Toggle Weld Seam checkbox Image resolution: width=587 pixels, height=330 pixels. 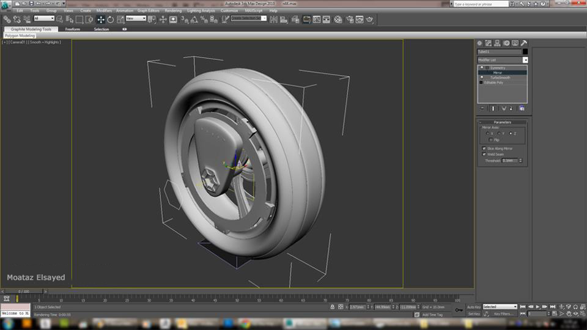(x=484, y=154)
